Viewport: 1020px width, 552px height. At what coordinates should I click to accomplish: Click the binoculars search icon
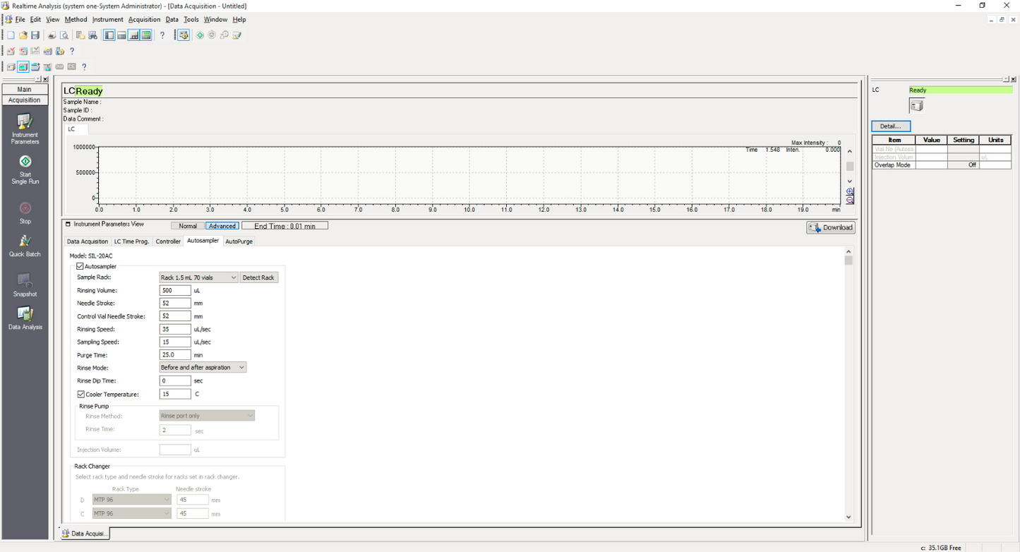click(x=92, y=35)
